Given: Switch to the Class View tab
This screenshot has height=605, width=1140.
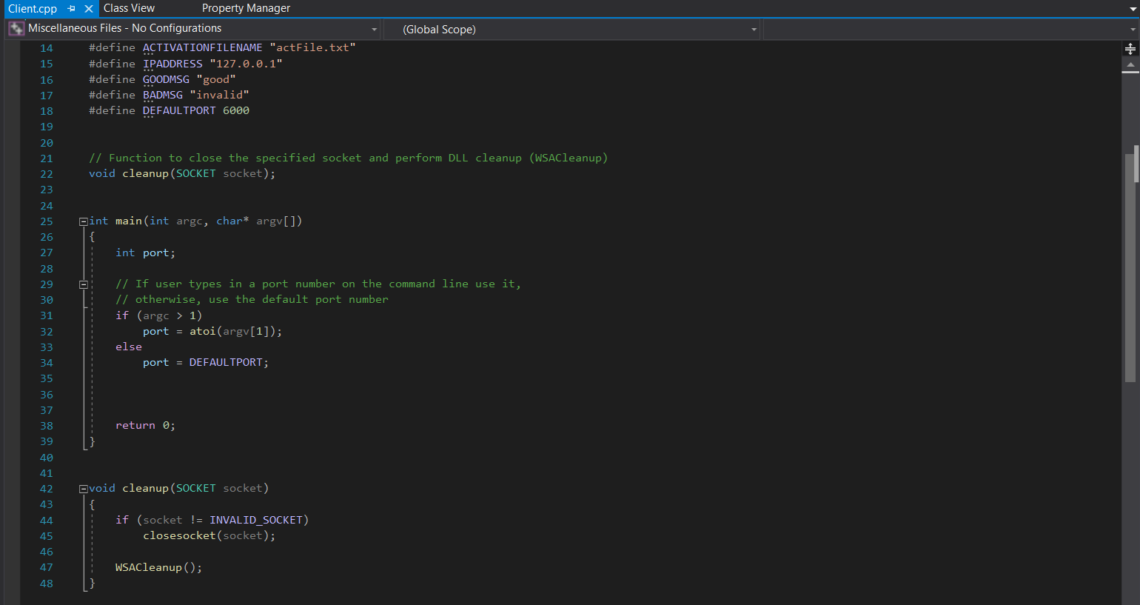Looking at the screenshot, I should click(129, 8).
